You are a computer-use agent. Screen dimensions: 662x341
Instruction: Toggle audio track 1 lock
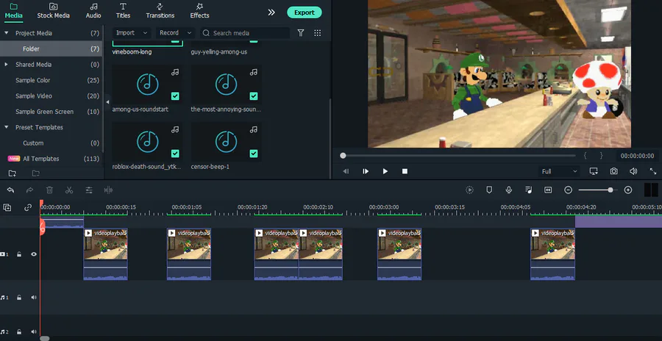point(19,298)
